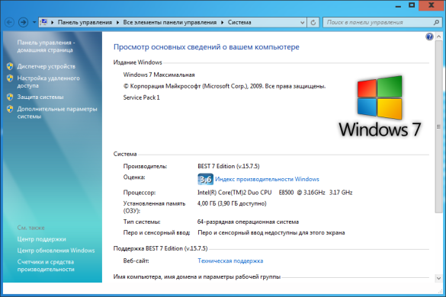Open recent pages dropdown next to Forward

coord(34,22)
